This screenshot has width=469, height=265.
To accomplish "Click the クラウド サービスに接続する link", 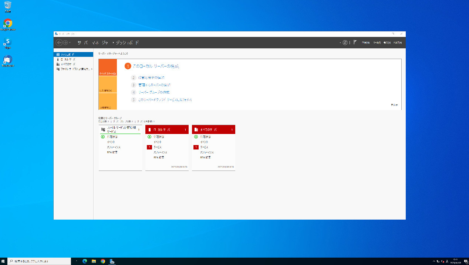I will tap(165, 100).
